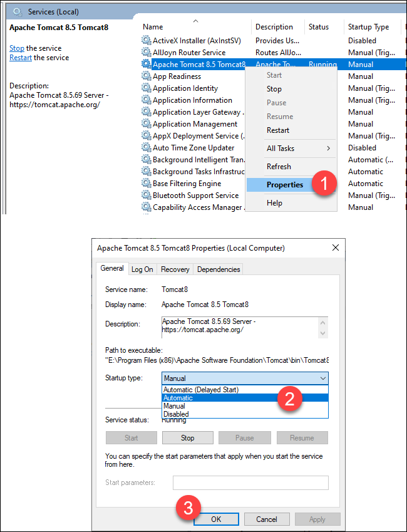407x532 pixels.
Task: Close the Tomcat8 Properties dialog
Action: pyautogui.click(x=336, y=248)
